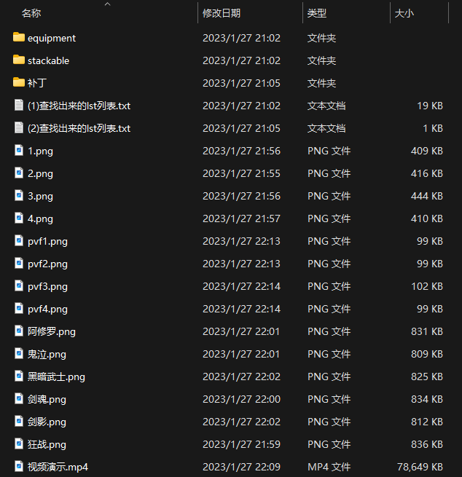Select the pvf4.png file name

coord(47,309)
